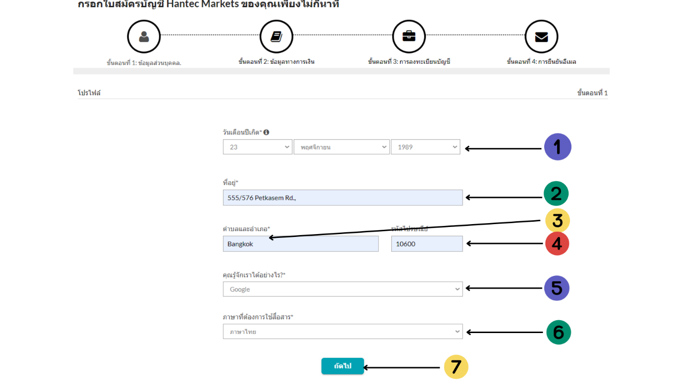Click the step 4 envelope icon
This screenshot has height=383, width=683.
pyautogui.click(x=541, y=37)
